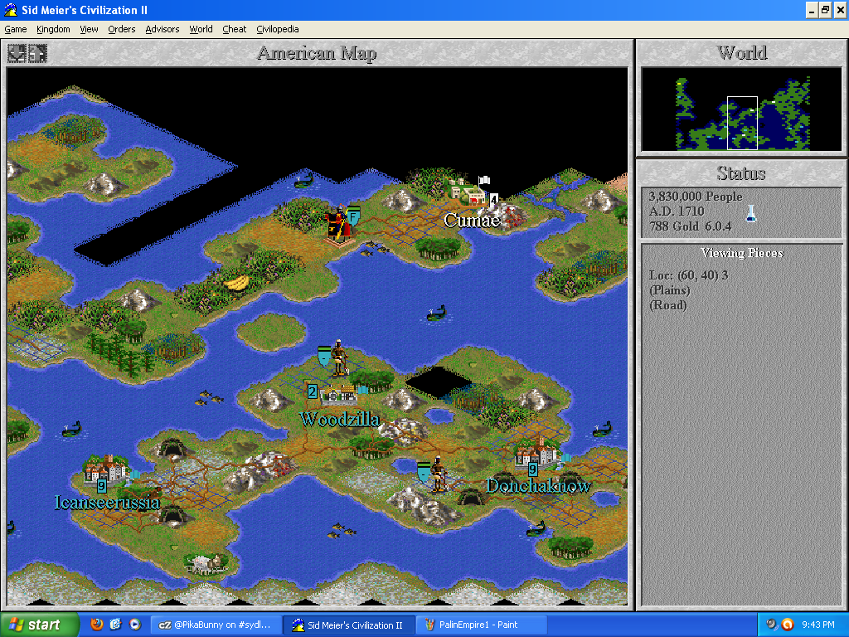Select the red knight unit with F shield
Viewport: 849px width, 637px height.
pyautogui.click(x=338, y=223)
